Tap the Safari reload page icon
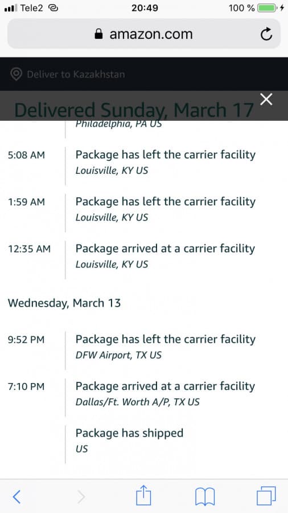This screenshot has width=288, height=513. tap(266, 34)
